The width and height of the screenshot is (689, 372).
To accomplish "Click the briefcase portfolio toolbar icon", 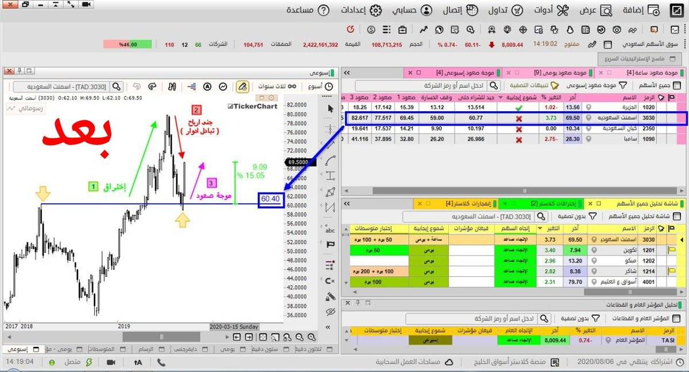I will click(x=402, y=29).
